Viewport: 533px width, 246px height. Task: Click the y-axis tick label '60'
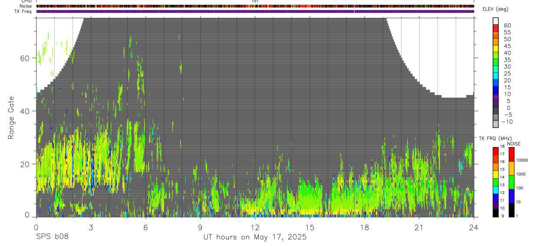25,58
